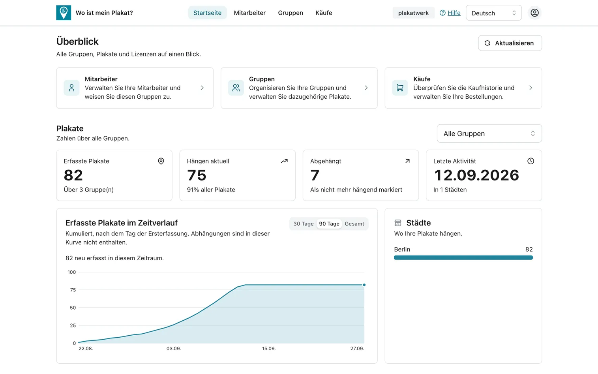Click the Käufe card heading
This screenshot has height=374, width=598.
(x=422, y=79)
